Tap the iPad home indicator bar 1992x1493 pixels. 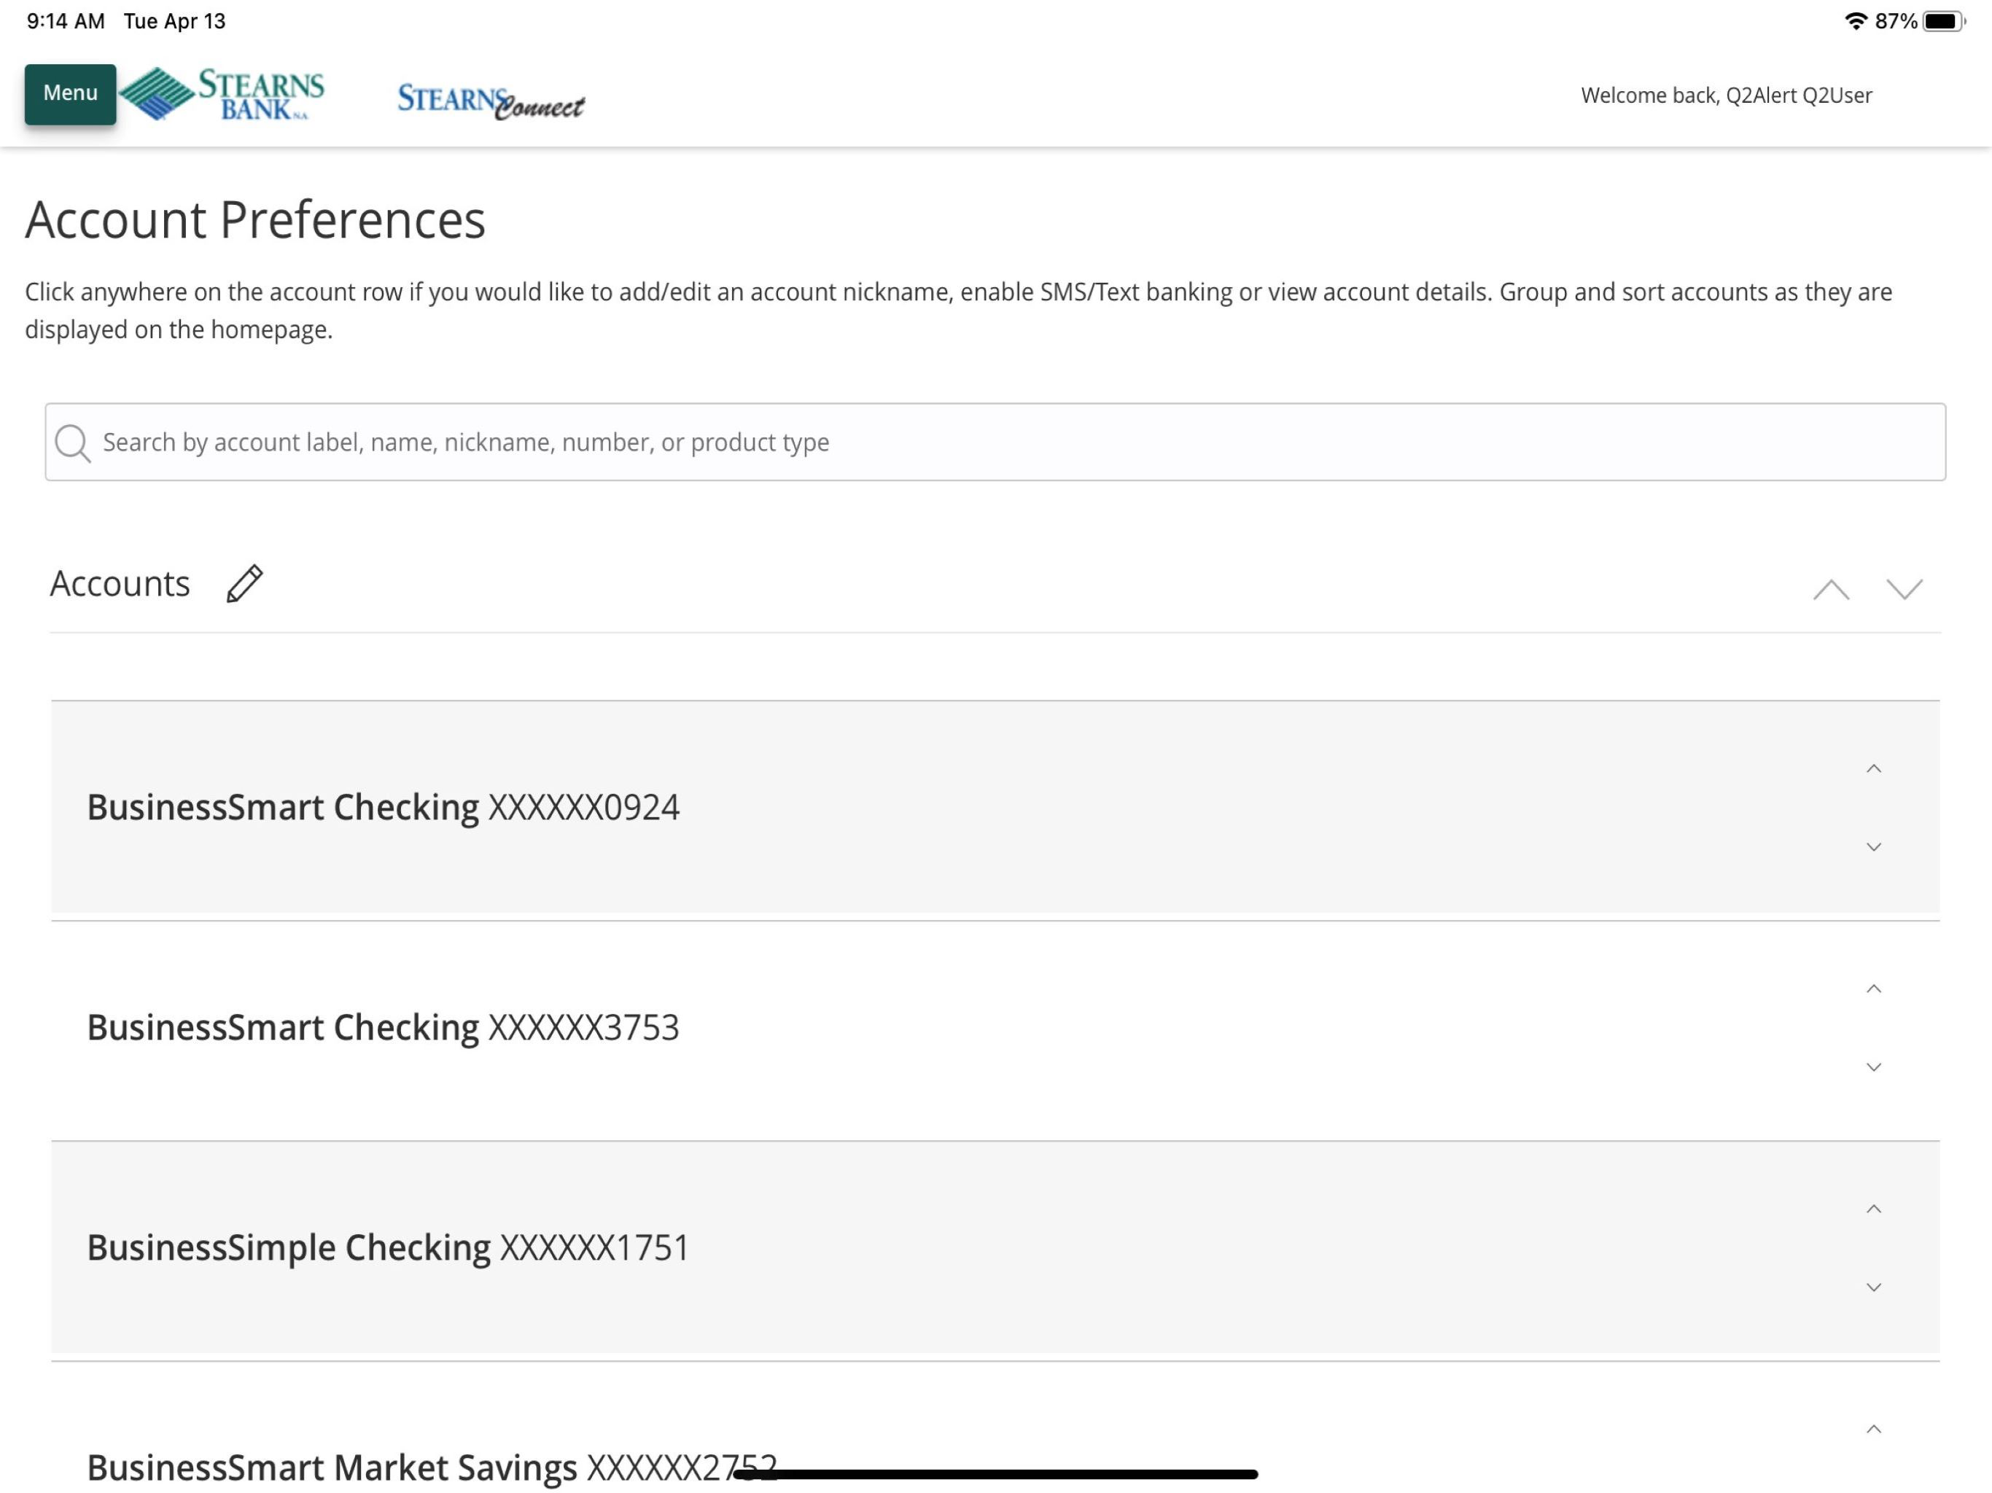click(x=995, y=1474)
